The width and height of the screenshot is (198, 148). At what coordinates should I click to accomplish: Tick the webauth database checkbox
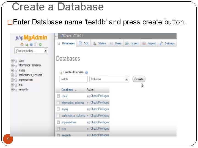[x=58, y=135]
